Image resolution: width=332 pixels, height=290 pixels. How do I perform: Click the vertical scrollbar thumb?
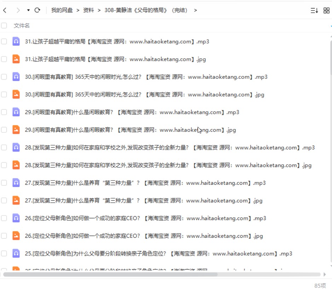(x=331, y=57)
